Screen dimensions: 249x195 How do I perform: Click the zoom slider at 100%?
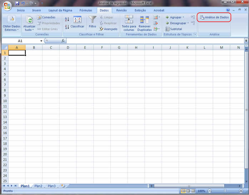[x=224, y=191]
